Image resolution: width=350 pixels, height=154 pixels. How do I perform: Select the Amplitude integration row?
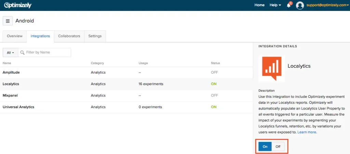(x=11, y=73)
